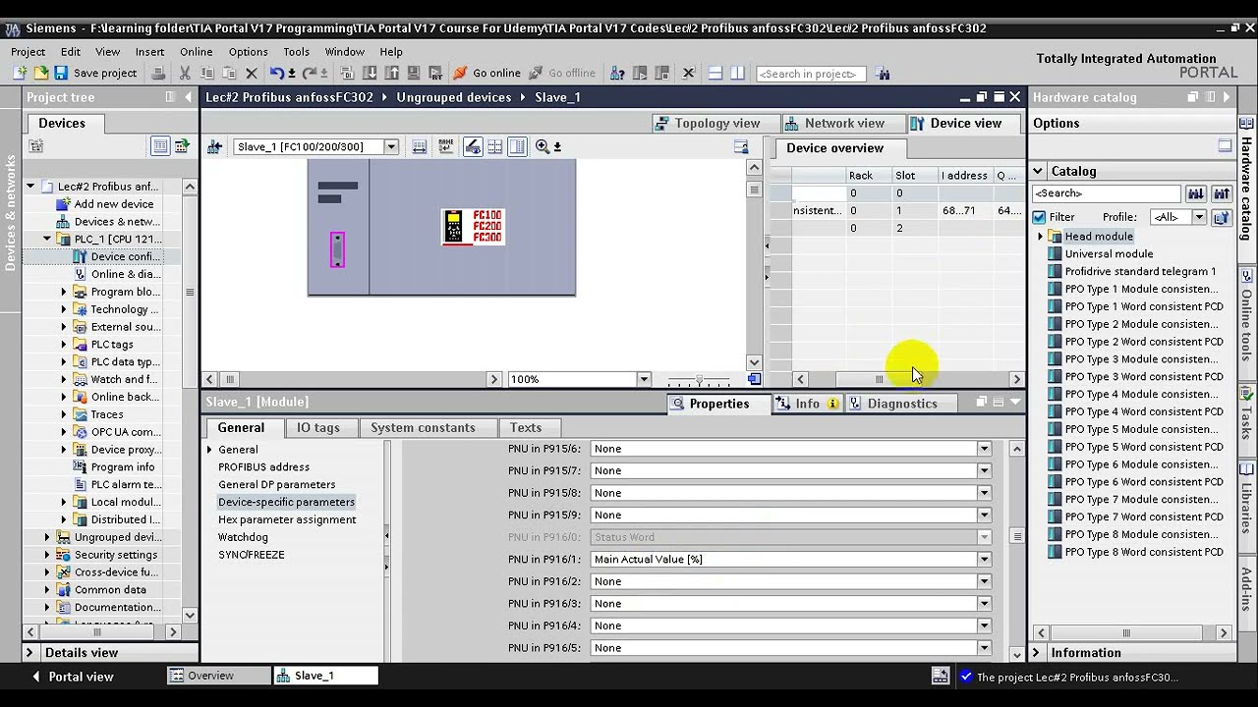The height and width of the screenshot is (707, 1258).
Task: Select Universal module in catalog
Action: coord(1109,253)
